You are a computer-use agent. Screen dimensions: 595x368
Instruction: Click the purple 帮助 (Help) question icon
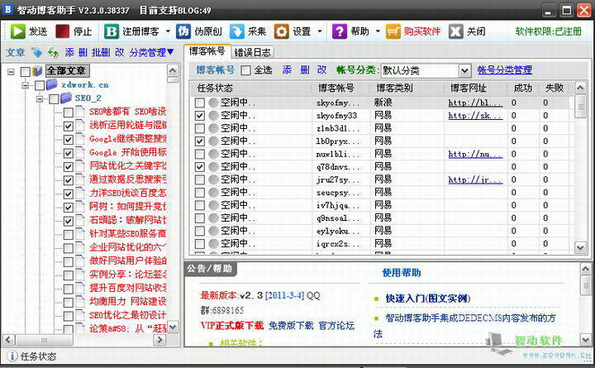[340, 31]
